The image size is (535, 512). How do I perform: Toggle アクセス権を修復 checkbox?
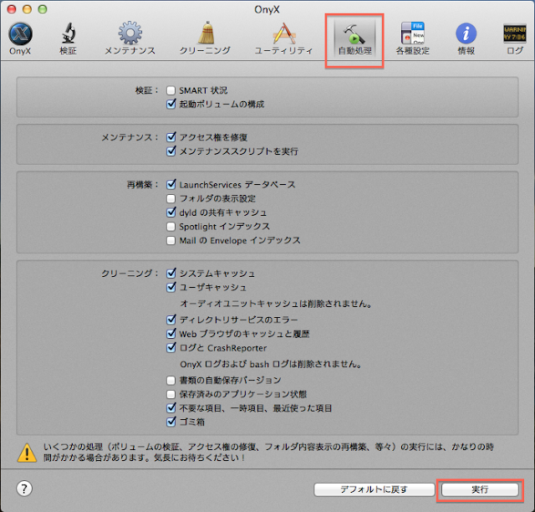tap(171, 137)
